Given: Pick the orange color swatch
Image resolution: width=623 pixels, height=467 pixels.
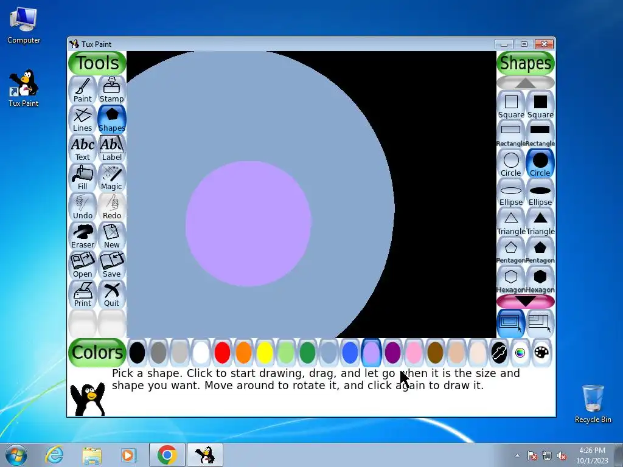Looking at the screenshot, I should [243, 353].
